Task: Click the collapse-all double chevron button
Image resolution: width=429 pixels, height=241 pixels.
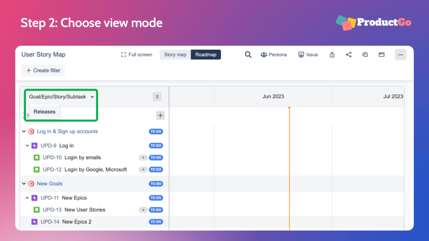Action: point(157,97)
